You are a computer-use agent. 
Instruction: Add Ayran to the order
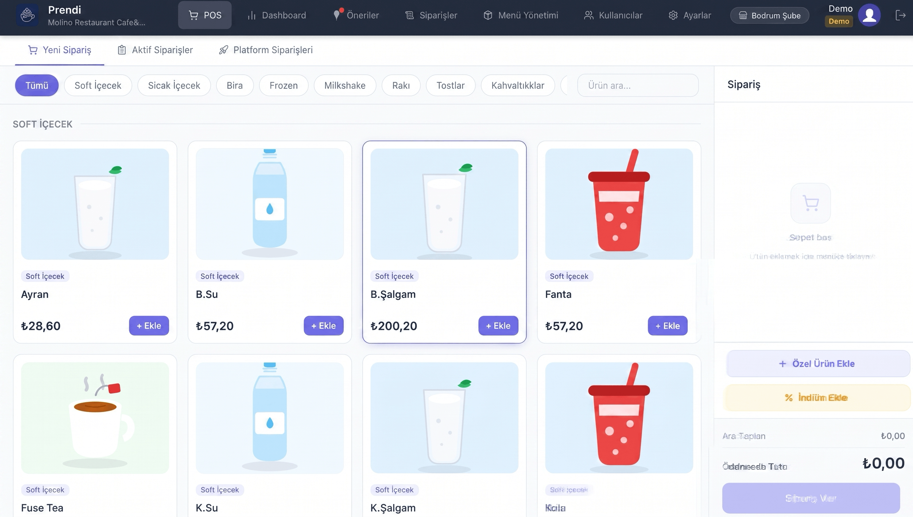point(149,325)
